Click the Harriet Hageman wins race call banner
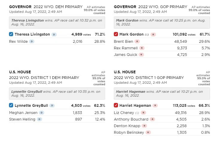This screenshot has height=146, width=216. tap(162, 93)
